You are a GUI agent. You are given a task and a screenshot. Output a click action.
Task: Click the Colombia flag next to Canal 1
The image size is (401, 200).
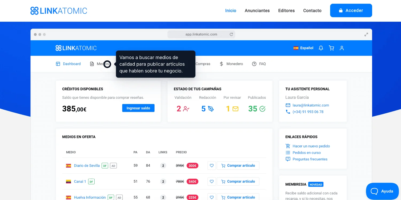68,182
